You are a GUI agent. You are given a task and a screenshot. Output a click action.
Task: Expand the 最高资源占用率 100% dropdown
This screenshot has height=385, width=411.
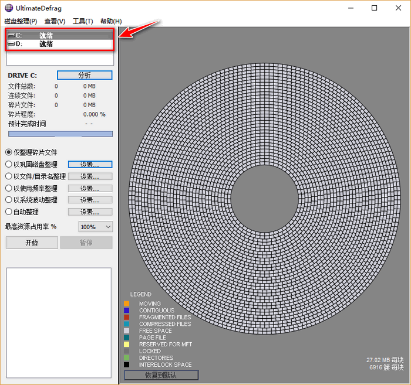96,227
